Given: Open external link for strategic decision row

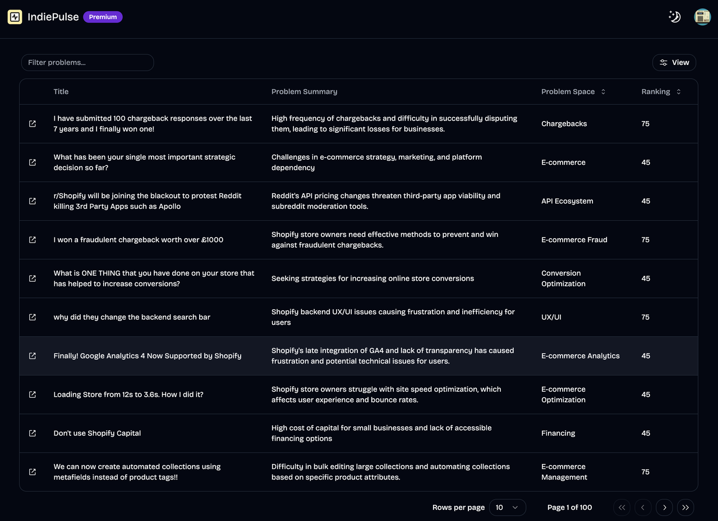Looking at the screenshot, I should pyautogui.click(x=33, y=162).
